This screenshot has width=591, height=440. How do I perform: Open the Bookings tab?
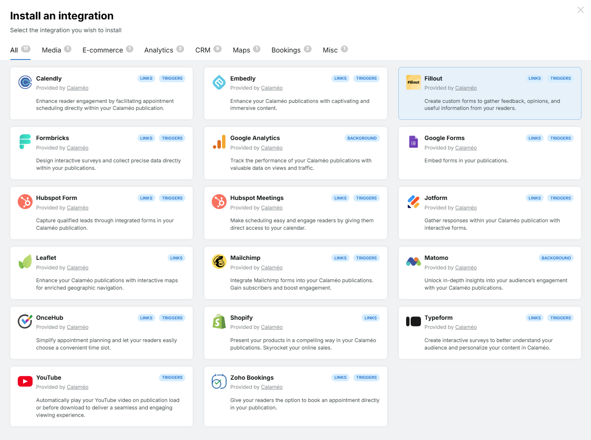pyautogui.click(x=291, y=50)
